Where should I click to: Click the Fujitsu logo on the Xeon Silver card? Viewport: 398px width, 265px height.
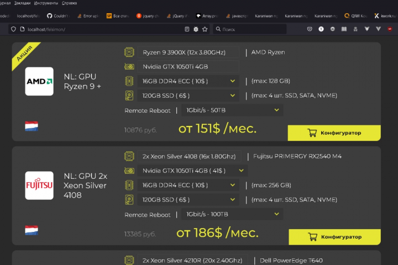[39, 185]
